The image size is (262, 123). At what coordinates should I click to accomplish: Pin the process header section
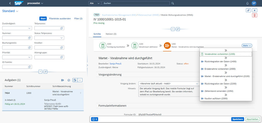[178, 29]
